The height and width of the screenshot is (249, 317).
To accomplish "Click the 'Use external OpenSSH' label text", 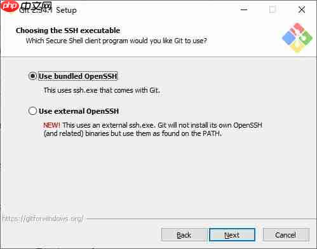I will (79, 111).
